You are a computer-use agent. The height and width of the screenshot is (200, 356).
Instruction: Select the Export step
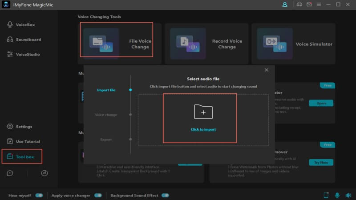106,140
